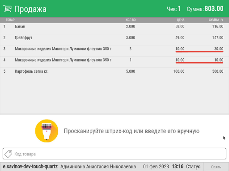Click the barcode scanner illustration icon
The height and width of the screenshot is (171, 229).
coord(47,131)
